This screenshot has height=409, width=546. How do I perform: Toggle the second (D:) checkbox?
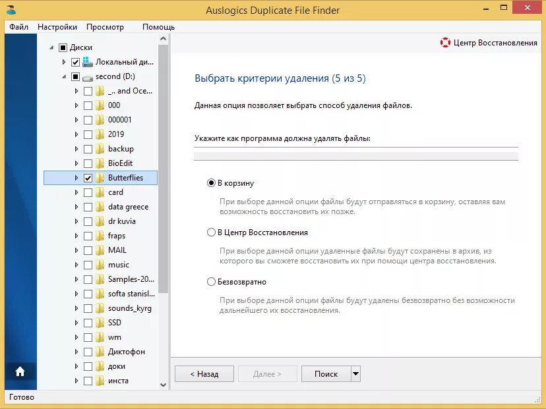75,76
